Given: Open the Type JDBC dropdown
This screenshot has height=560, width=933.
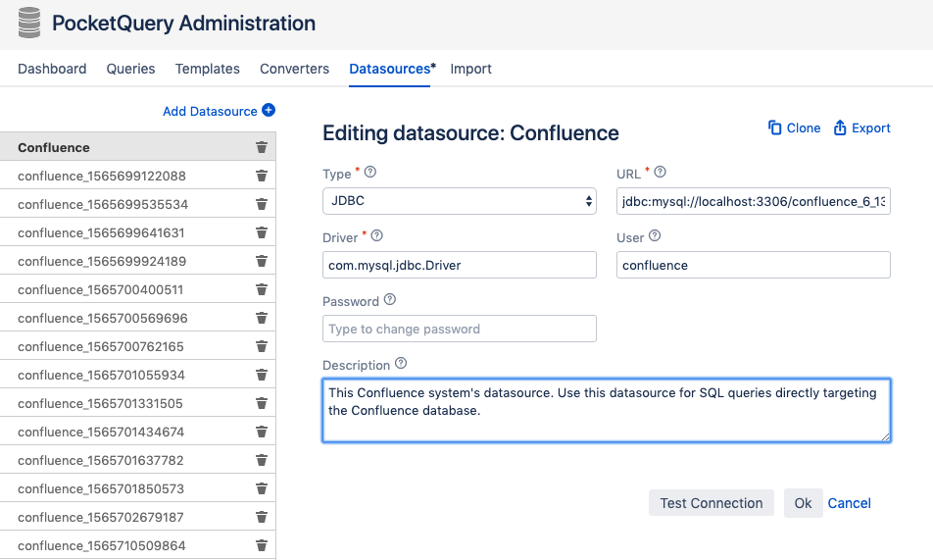Looking at the screenshot, I should (460, 201).
